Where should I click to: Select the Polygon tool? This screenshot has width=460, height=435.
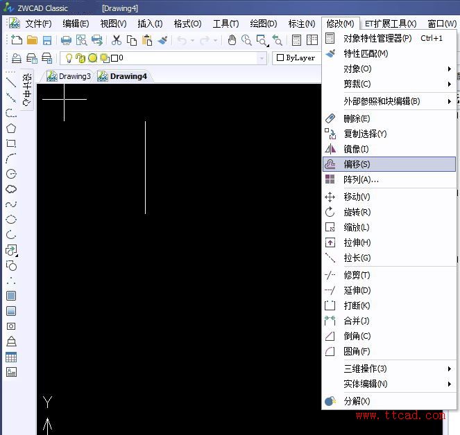coord(11,128)
